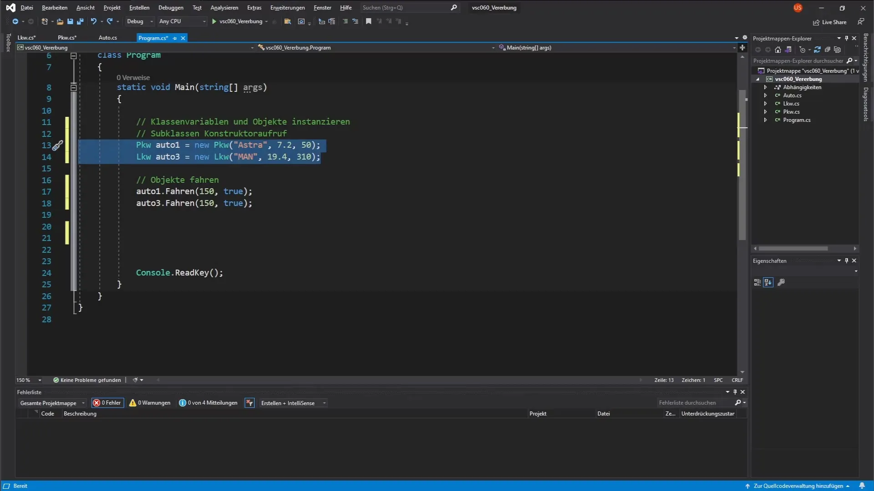874x491 pixels.
Task: Click the uncomment lines icon
Action: coord(356,21)
